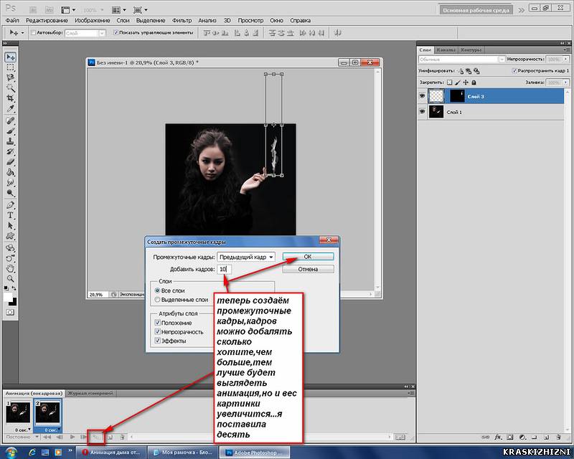Open the Постоянно looping options dropdown
Image resolution: width=574 pixels, height=459 pixels.
22,437
